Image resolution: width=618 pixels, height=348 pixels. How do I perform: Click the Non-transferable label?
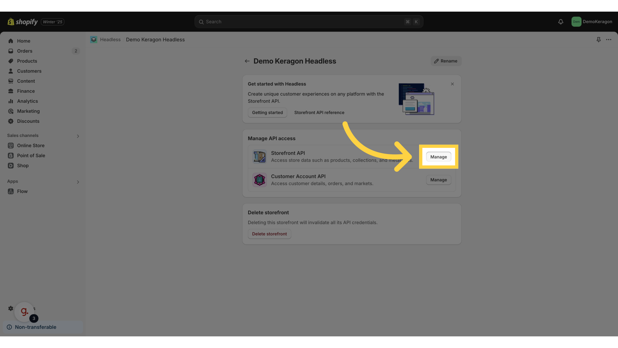point(35,327)
